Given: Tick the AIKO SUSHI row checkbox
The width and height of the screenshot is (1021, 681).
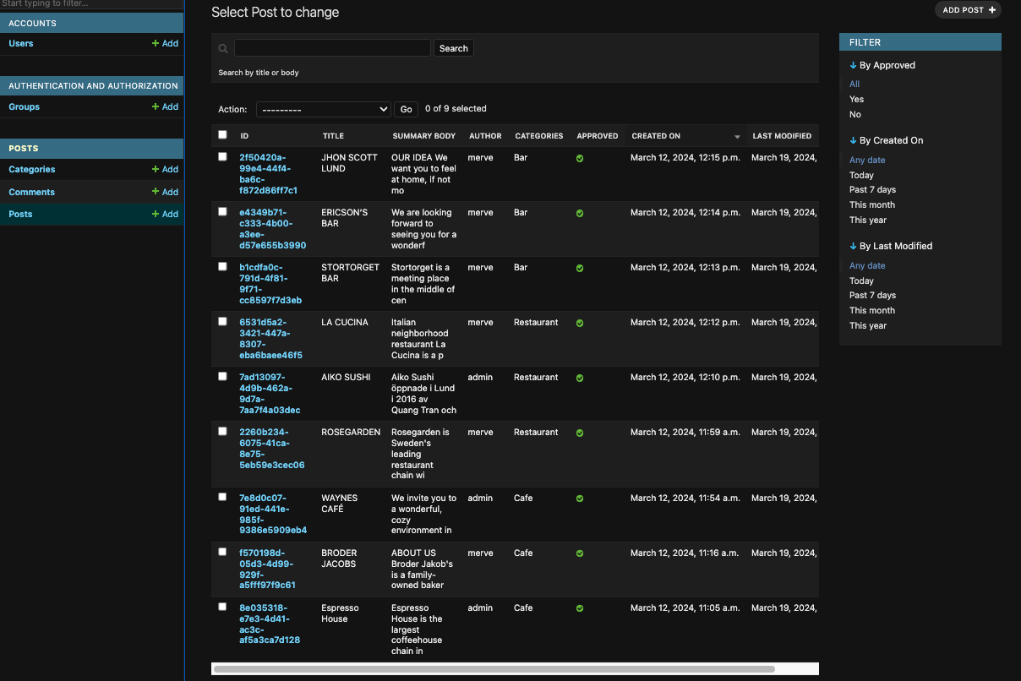Looking at the screenshot, I should (223, 376).
